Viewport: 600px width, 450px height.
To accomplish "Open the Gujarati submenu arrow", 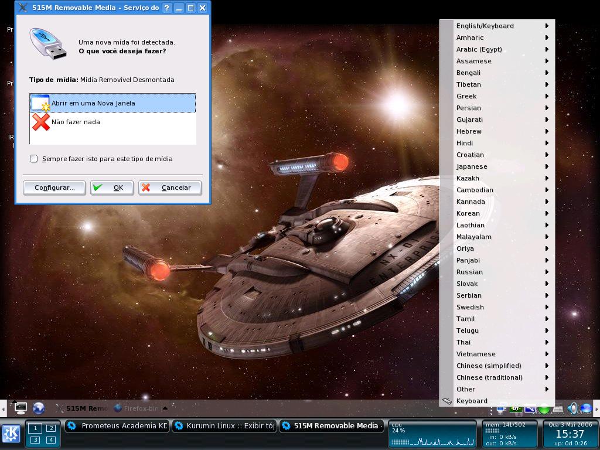I will (547, 120).
